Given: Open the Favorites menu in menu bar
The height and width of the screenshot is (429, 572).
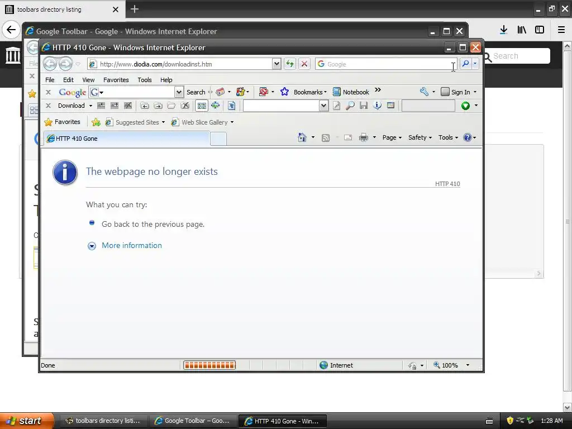Looking at the screenshot, I should click(x=116, y=80).
